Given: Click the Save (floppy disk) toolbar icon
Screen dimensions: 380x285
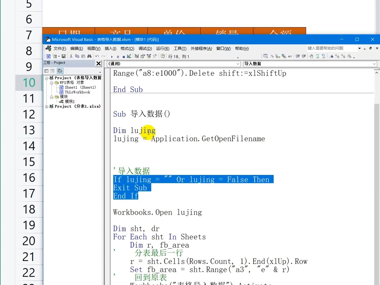Looking at the screenshot, I should (63, 56).
